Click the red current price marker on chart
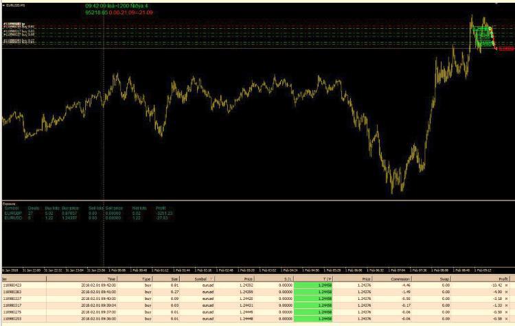This screenshot has height=326, width=515. [505, 49]
